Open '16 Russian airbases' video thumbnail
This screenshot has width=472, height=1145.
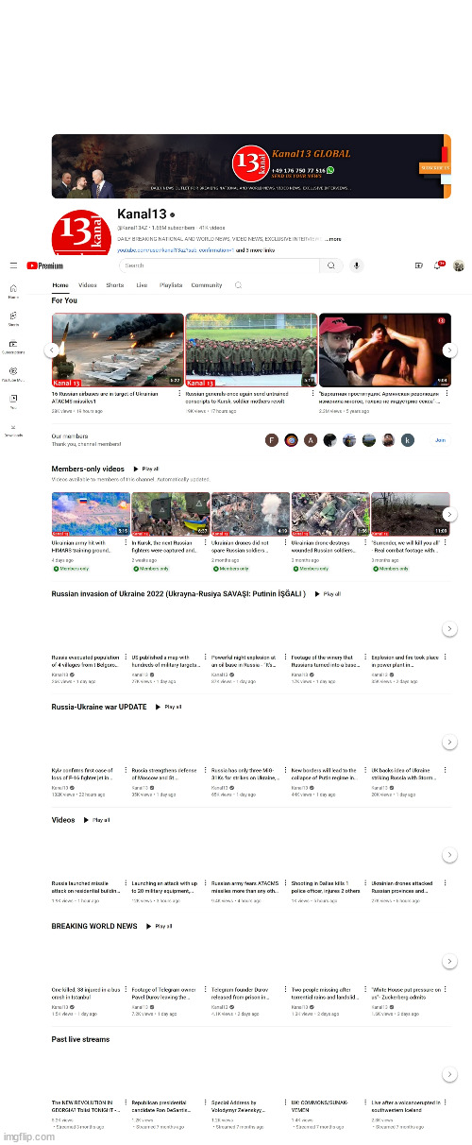click(x=117, y=350)
